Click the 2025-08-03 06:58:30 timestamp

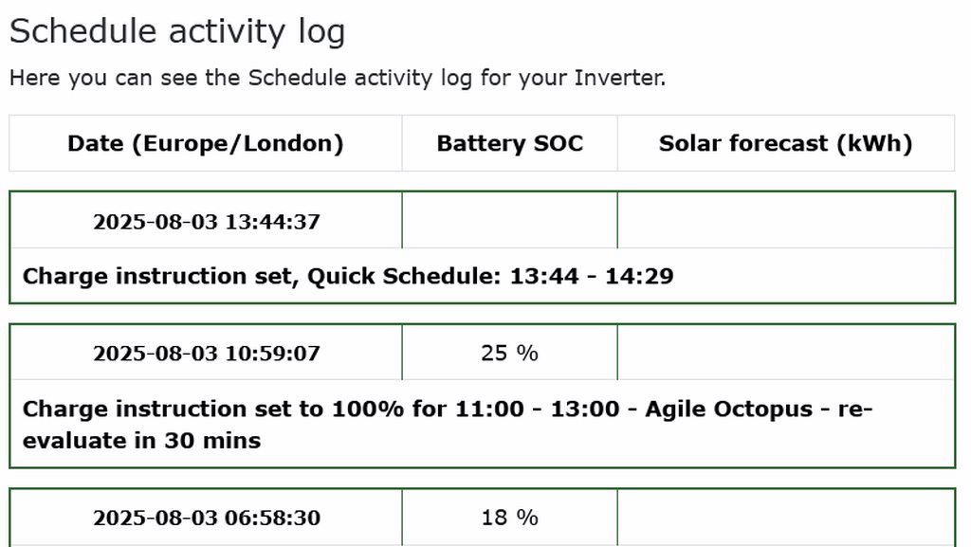[206, 518]
